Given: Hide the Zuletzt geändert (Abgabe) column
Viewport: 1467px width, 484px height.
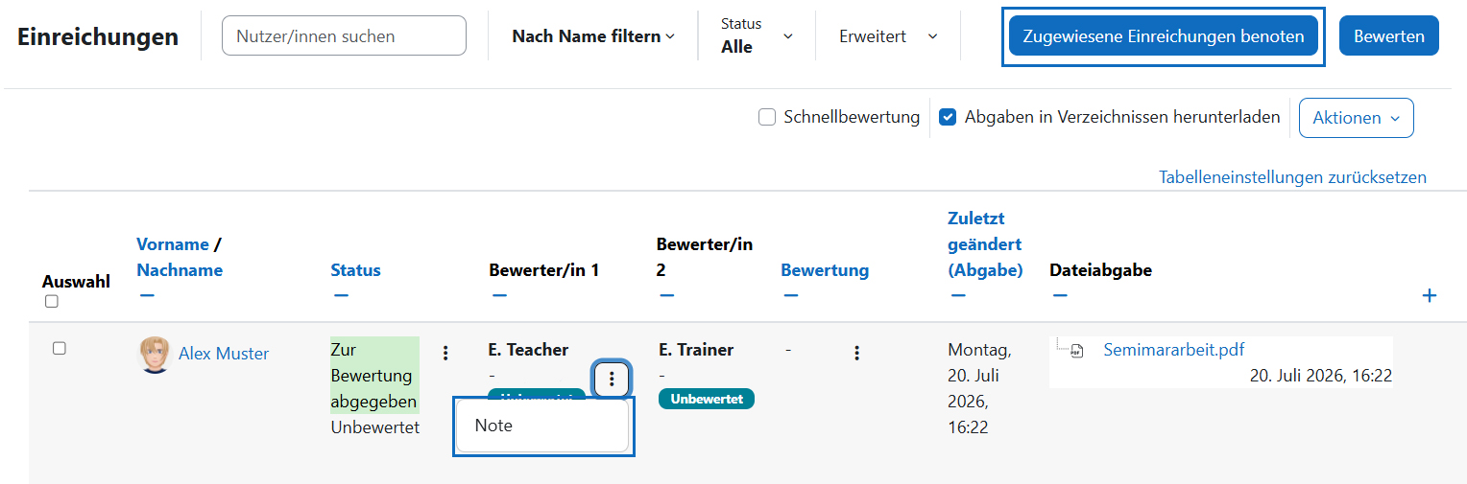Looking at the screenshot, I should 958,295.
